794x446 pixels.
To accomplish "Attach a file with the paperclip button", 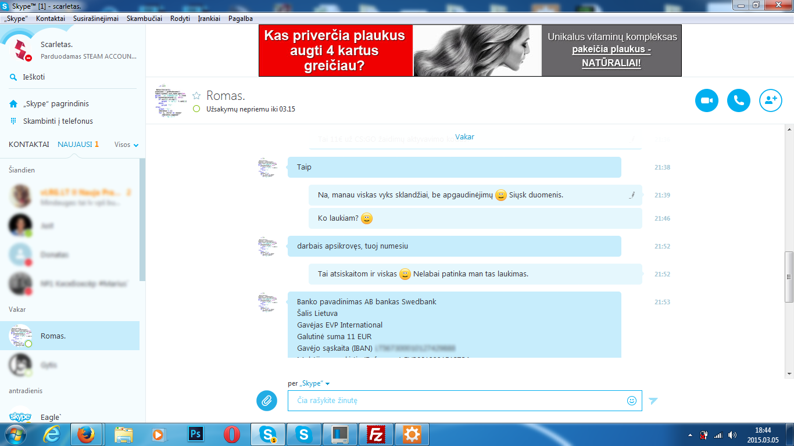I will [267, 400].
